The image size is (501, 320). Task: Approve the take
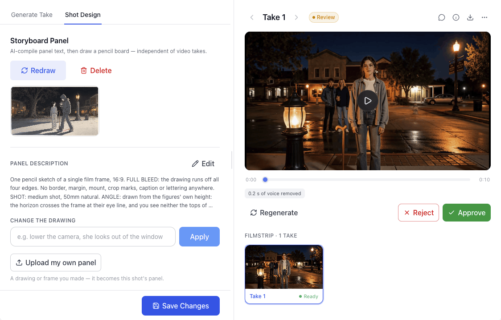click(x=467, y=213)
